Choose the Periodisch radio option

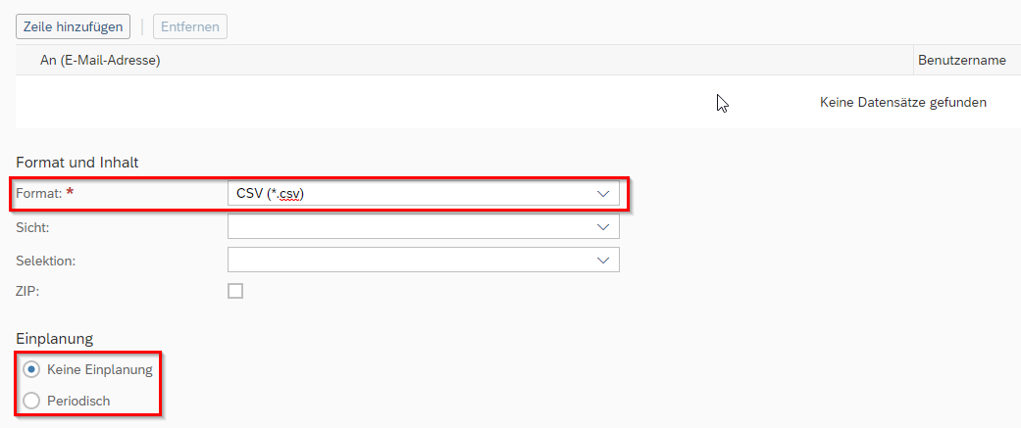tap(30, 401)
